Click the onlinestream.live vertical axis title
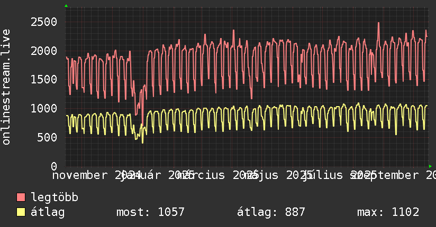Image resolution: width=436 pixels, height=227 pixels. tap(6, 87)
